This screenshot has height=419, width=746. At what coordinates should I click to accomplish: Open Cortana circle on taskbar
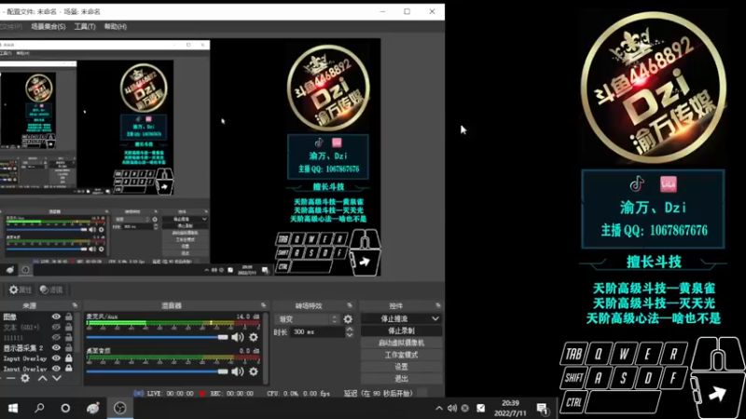tap(65, 408)
